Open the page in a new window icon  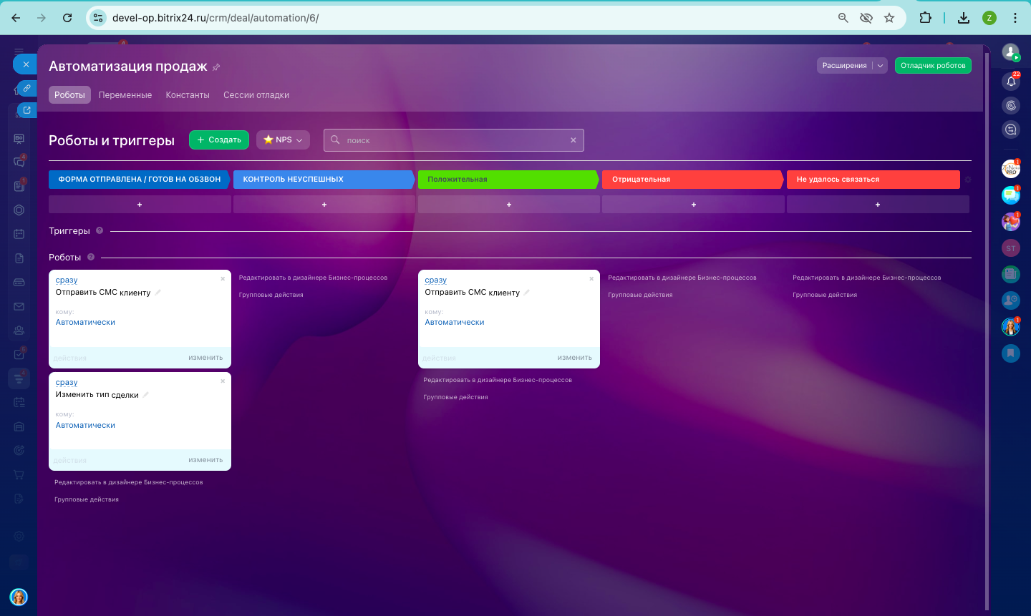click(26, 110)
